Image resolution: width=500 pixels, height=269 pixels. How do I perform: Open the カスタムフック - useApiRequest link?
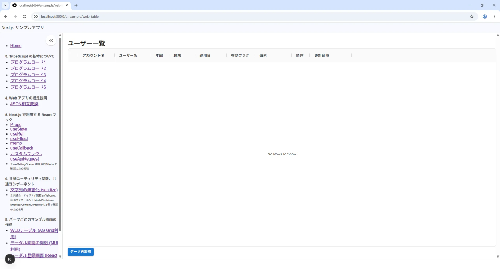point(26,156)
